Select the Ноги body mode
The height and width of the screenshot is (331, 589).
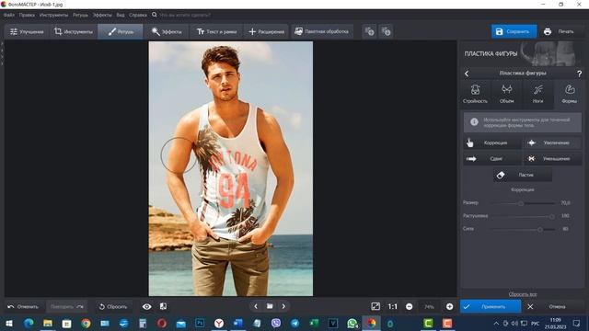point(537,94)
